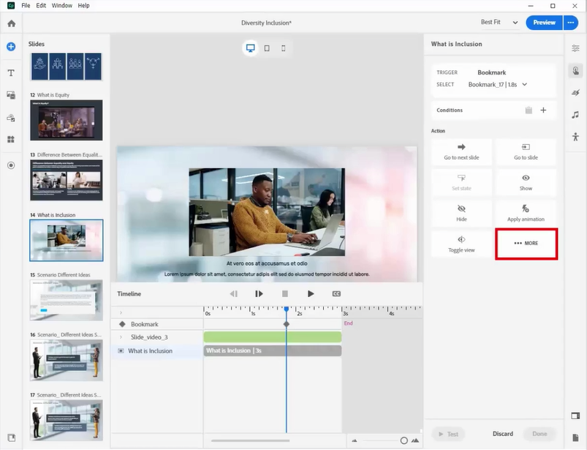
Task: Open the Best Fit zoom dropdown
Action: (499, 23)
